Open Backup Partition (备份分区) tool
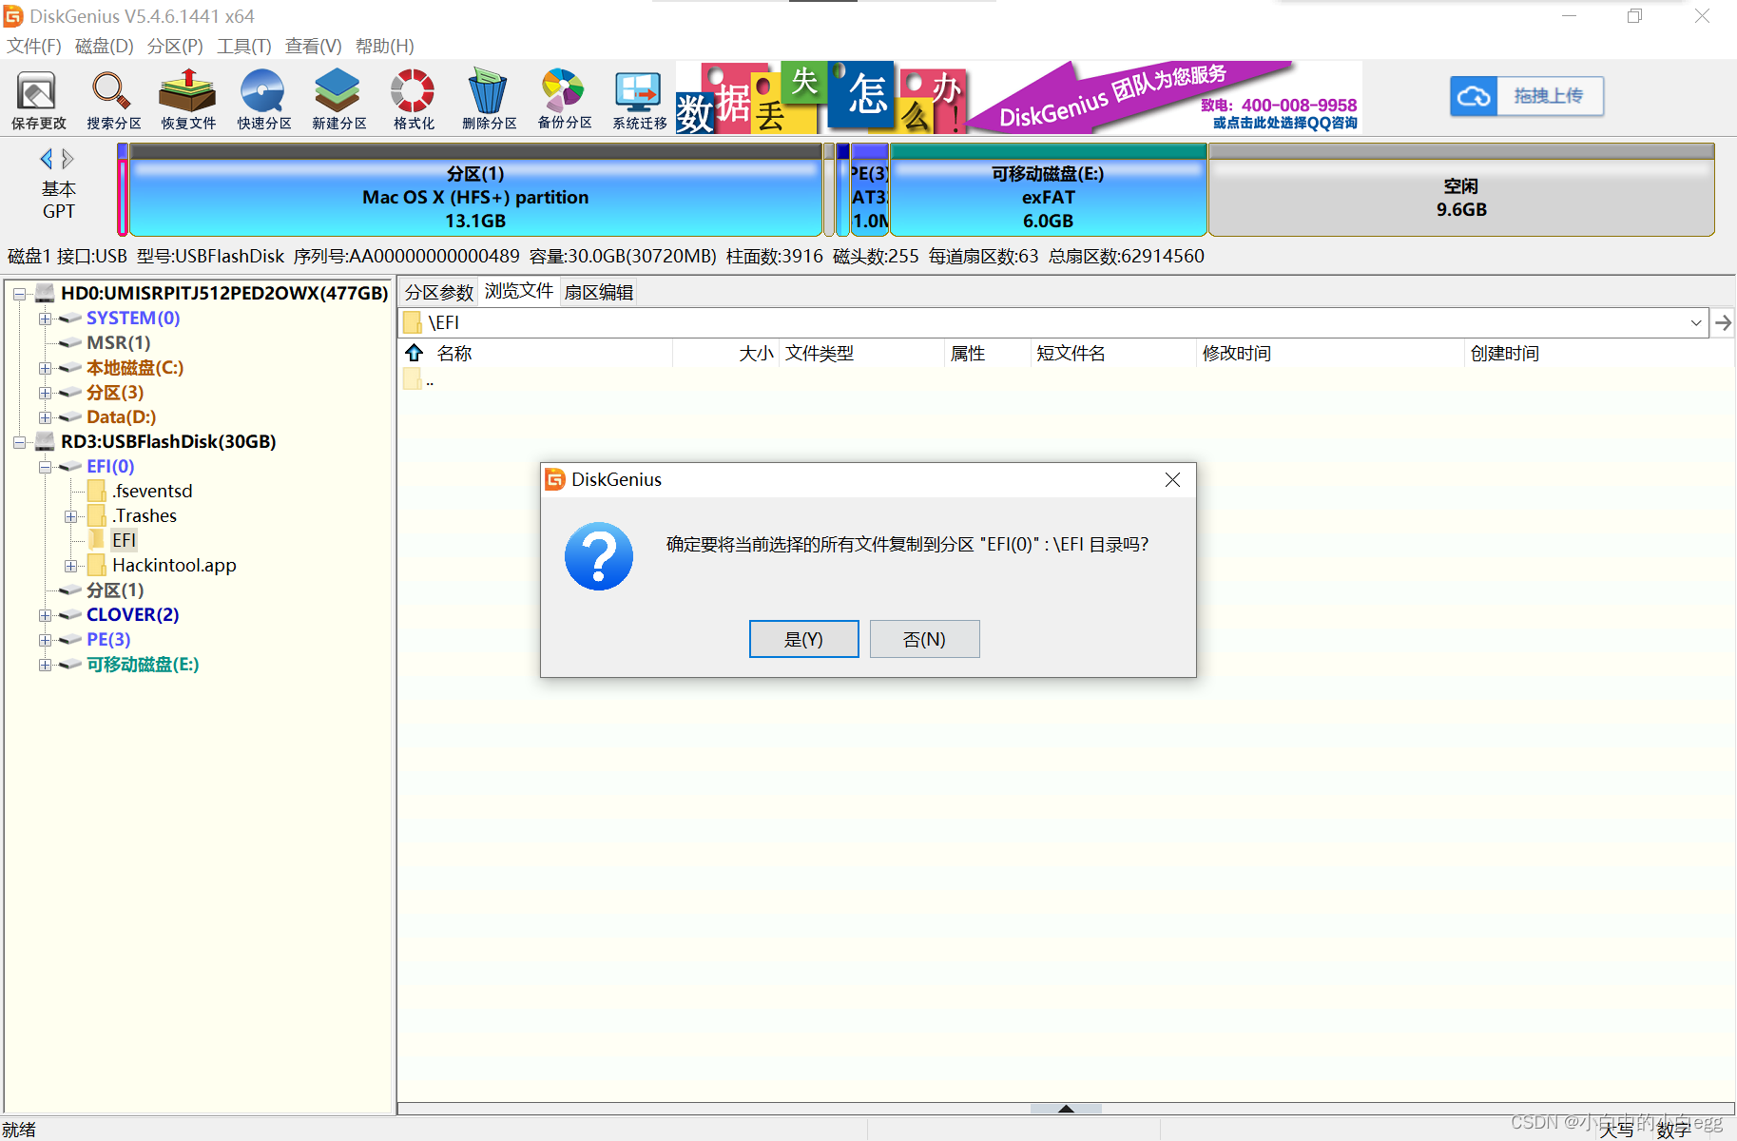1737x1141 pixels. click(x=564, y=99)
